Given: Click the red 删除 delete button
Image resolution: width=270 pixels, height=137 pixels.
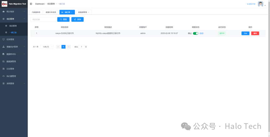Looking at the screenshot, I should click(x=255, y=33).
